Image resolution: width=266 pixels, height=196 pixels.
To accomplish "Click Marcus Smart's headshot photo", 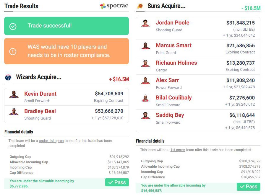I will coord(145,46).
